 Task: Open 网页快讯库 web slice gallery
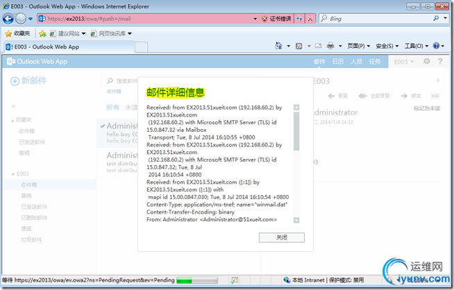pyautogui.click(x=111, y=33)
